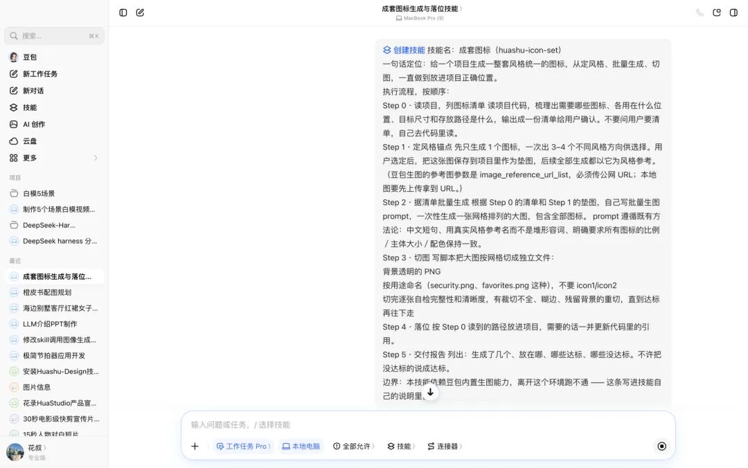Open DeepSeek harness 分... conversation
Viewport: 748px width, 468px height.
pyautogui.click(x=54, y=241)
